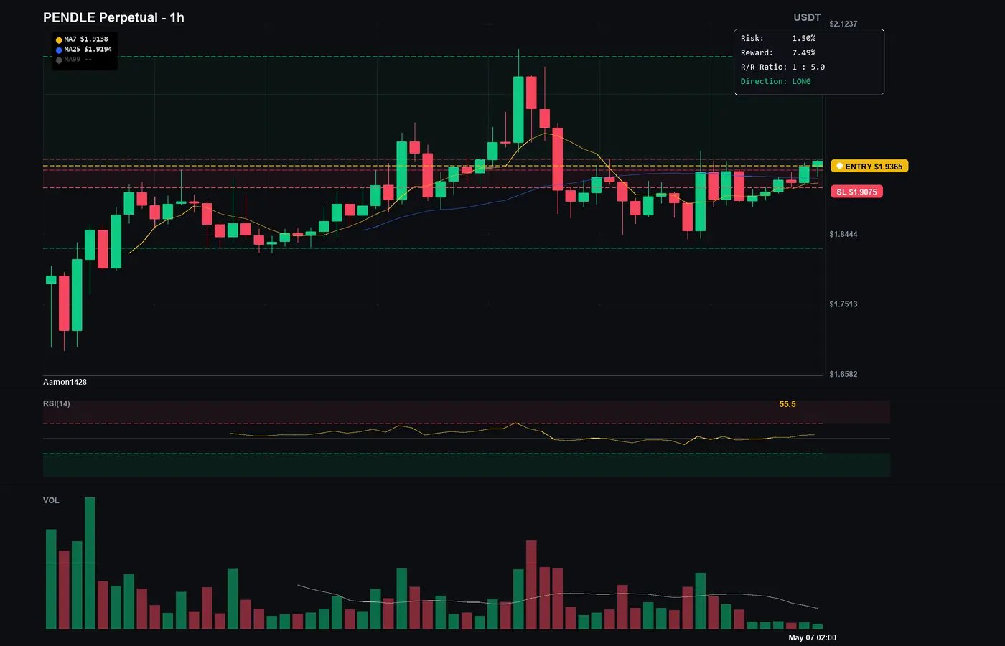This screenshot has width=1005, height=646.
Task: Click the 'R/R Ratio: 1 : 5.0' row
Action: coord(782,67)
